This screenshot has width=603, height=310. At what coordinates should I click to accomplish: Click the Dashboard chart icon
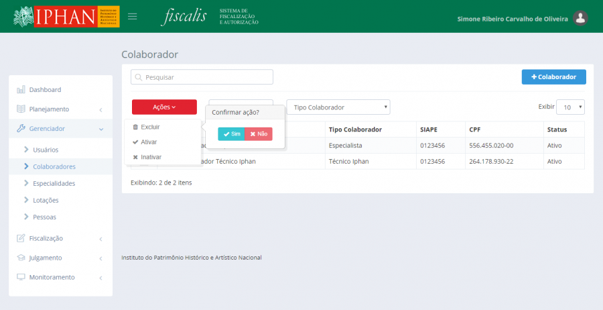21,89
